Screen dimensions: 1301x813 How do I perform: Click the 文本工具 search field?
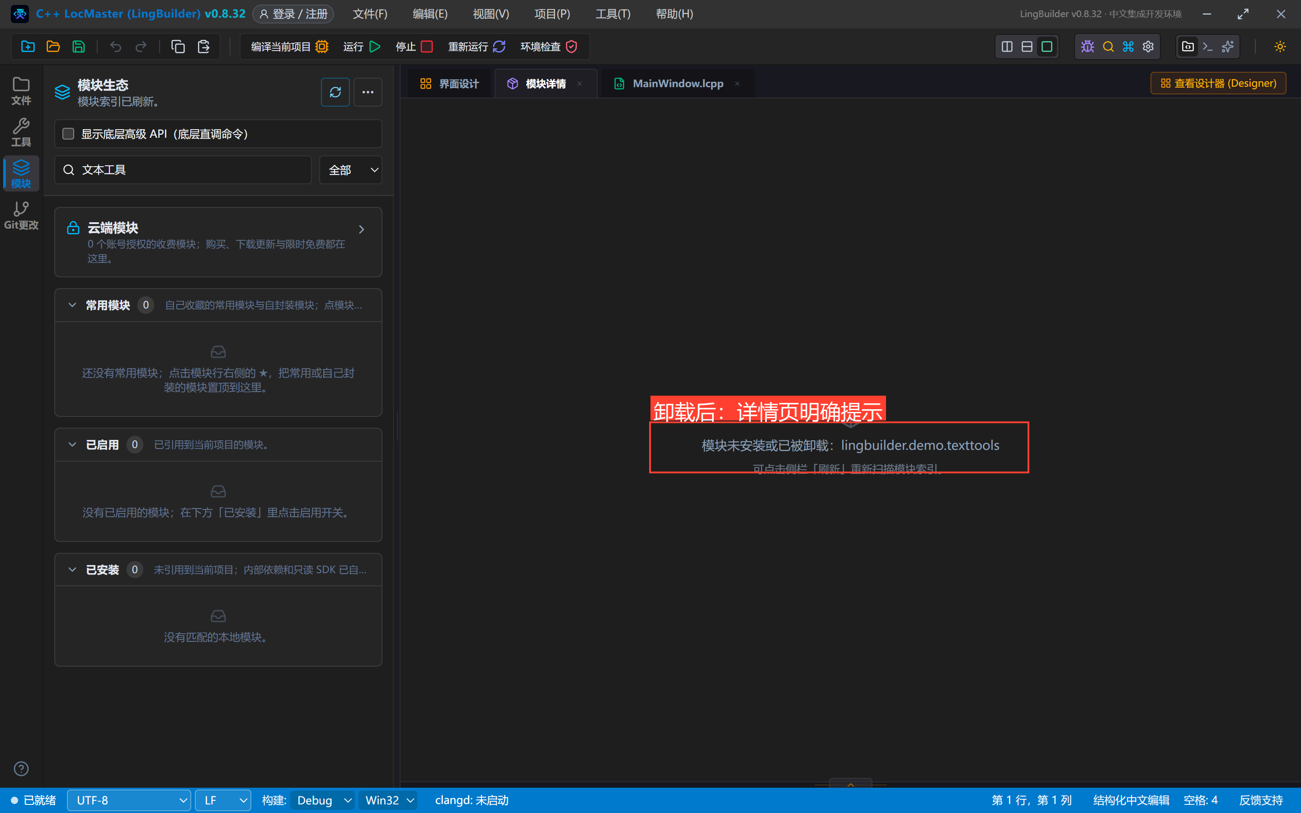tap(183, 170)
